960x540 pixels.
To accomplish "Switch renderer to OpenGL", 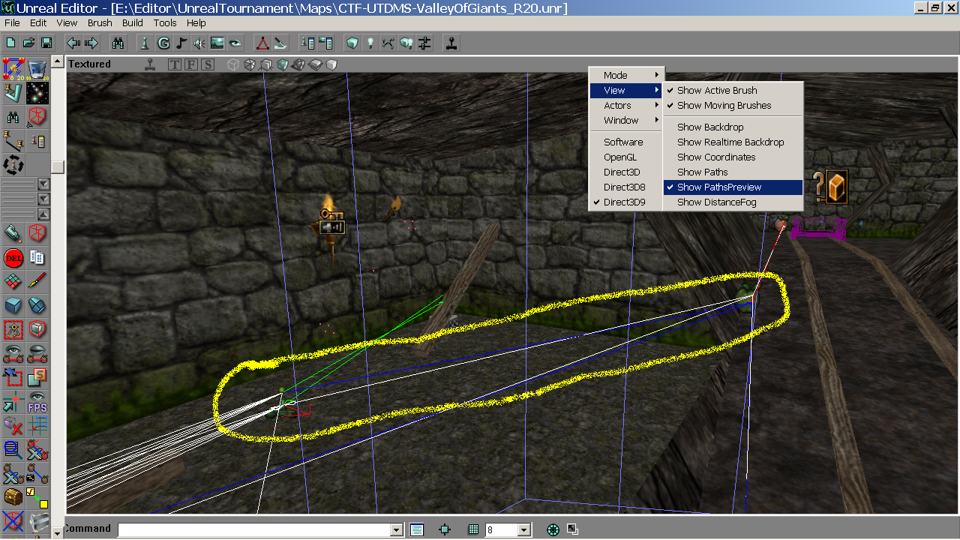I will point(625,157).
